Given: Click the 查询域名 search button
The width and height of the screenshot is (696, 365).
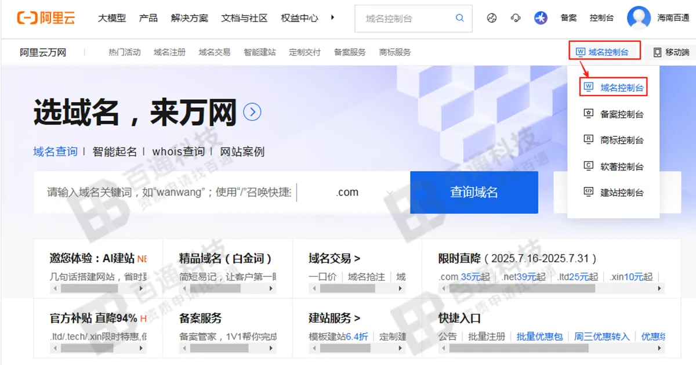Looking at the screenshot, I should 474,193.
